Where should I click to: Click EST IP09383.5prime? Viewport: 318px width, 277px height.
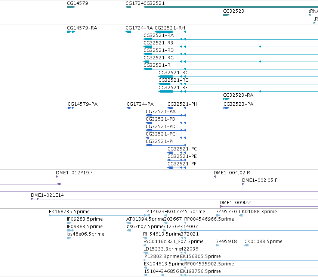tap(85, 227)
